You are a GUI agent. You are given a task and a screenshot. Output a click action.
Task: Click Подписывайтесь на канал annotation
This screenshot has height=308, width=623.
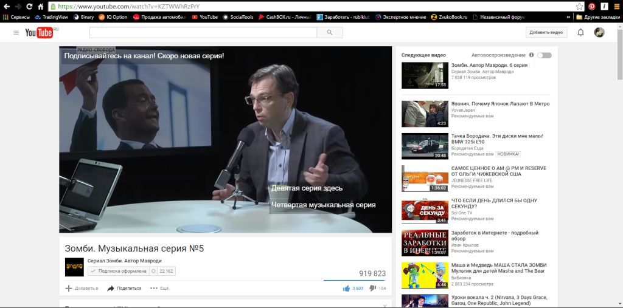click(144, 56)
